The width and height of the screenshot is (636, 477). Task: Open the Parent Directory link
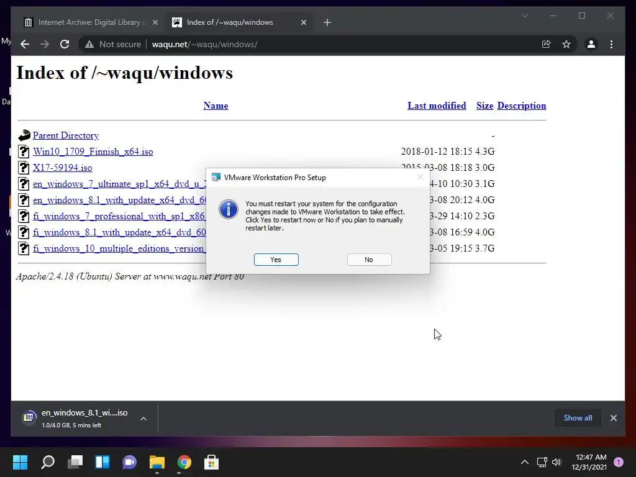pyautogui.click(x=66, y=135)
